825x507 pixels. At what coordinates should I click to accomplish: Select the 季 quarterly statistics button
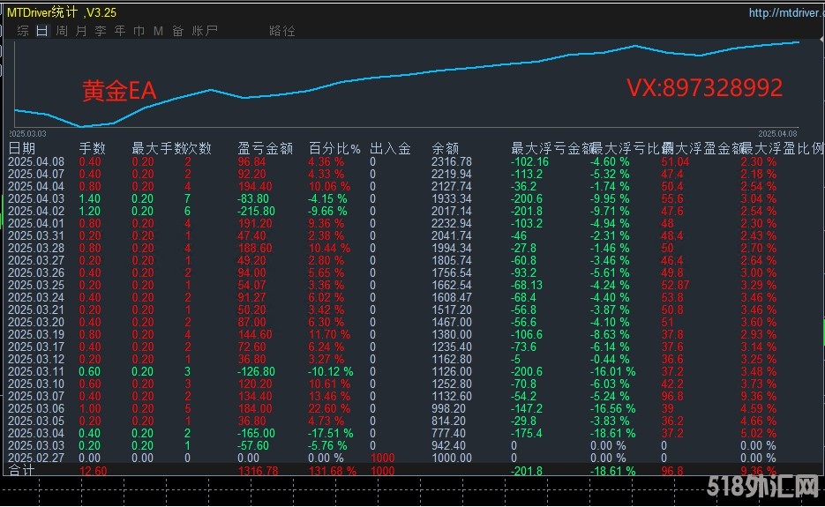(101, 31)
